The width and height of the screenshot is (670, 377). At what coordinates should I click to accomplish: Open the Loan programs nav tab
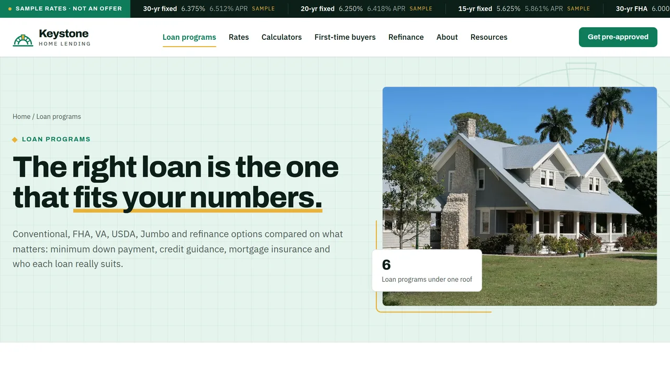(x=189, y=37)
